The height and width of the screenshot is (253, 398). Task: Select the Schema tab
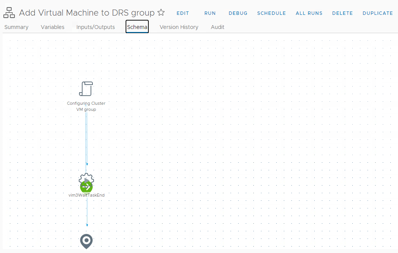137,27
